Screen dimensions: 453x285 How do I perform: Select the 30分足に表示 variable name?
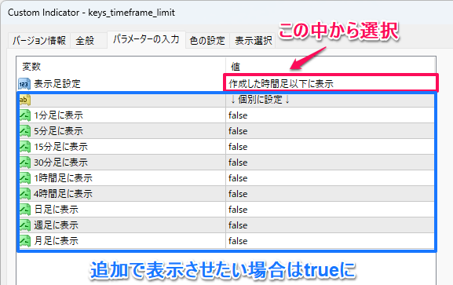point(60,163)
